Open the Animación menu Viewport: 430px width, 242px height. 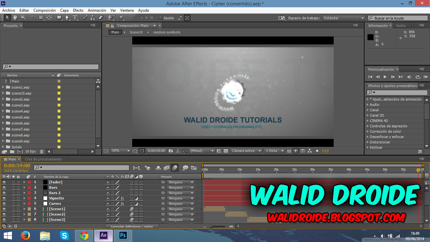tap(97, 10)
